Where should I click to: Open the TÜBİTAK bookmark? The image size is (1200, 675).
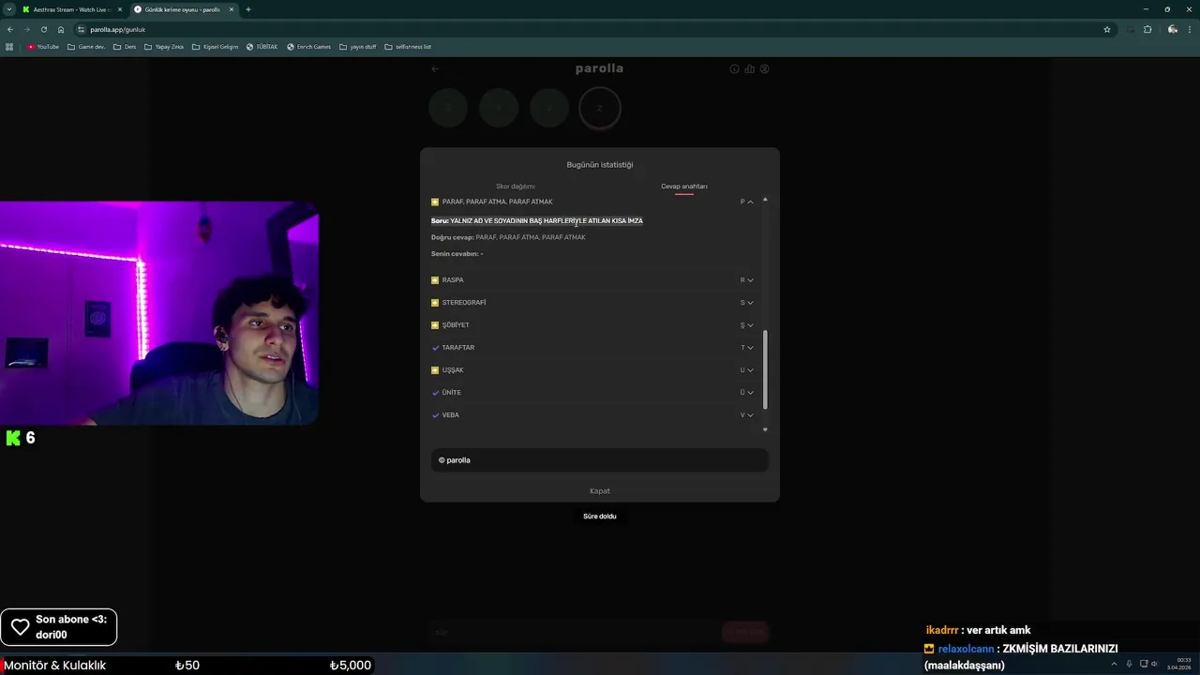point(262,47)
